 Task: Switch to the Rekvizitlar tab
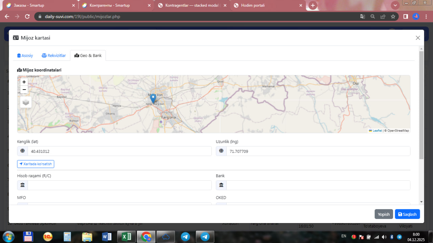click(53, 55)
